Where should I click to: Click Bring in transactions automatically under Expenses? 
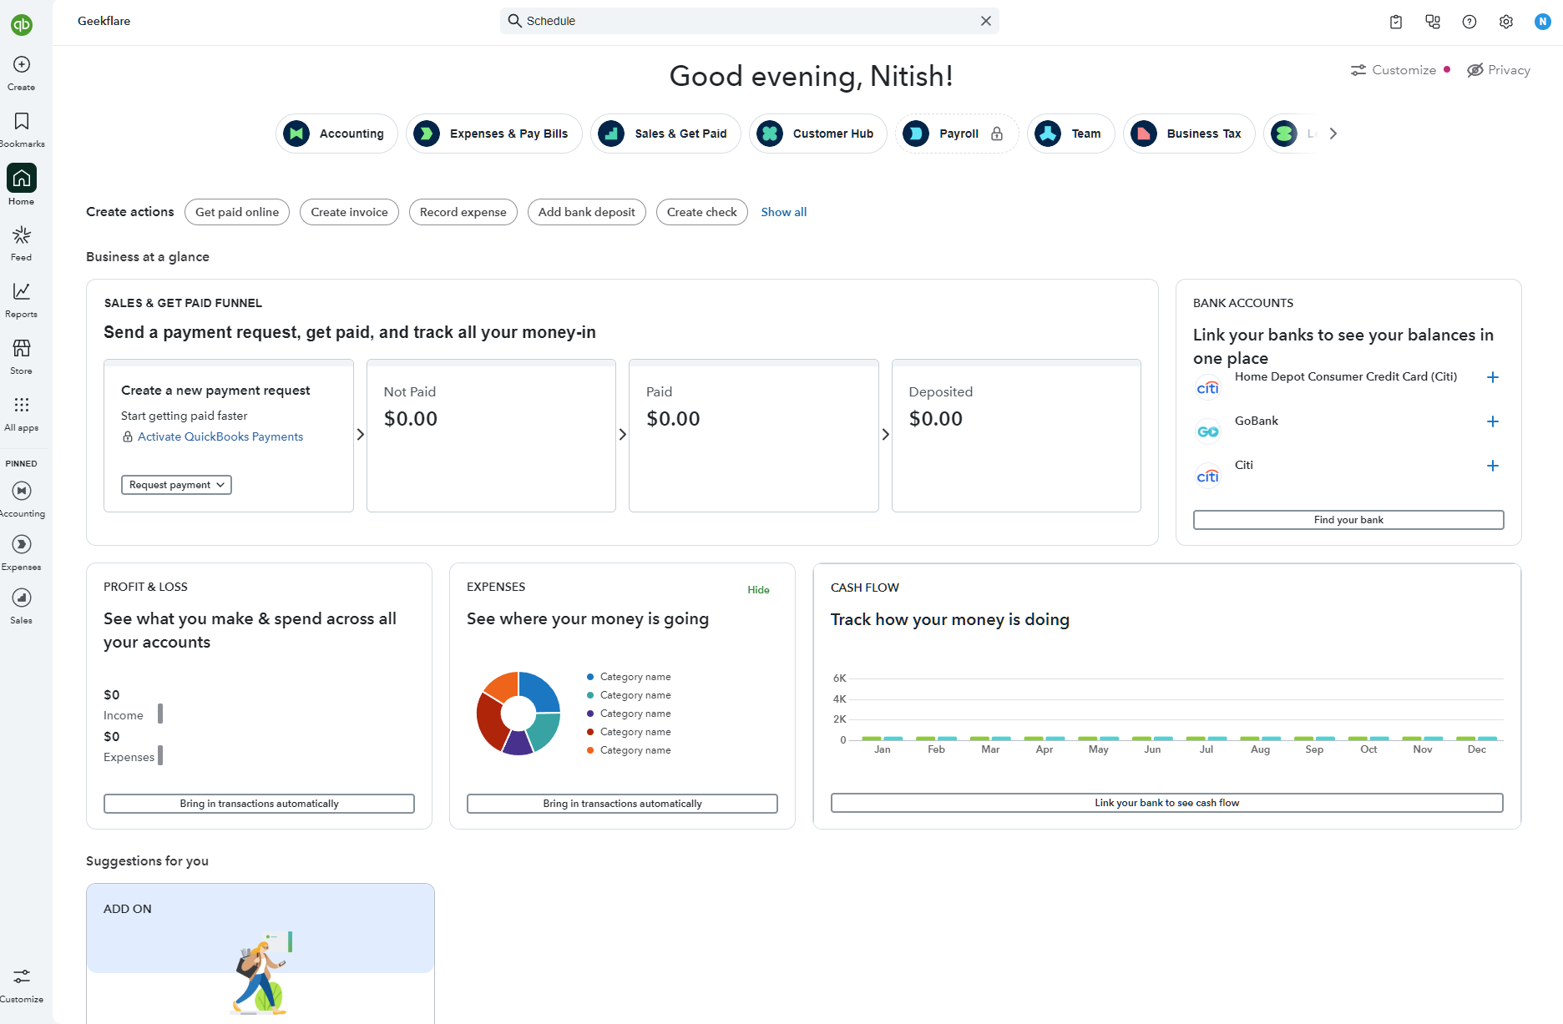622,804
